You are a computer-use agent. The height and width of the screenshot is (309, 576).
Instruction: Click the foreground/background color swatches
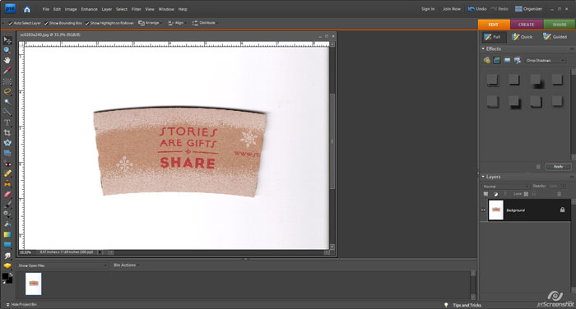[x=7, y=278]
